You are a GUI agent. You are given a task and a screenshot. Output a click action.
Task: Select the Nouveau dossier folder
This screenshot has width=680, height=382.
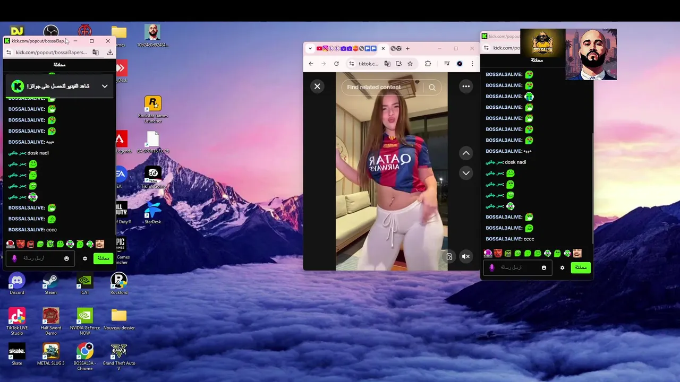119,319
